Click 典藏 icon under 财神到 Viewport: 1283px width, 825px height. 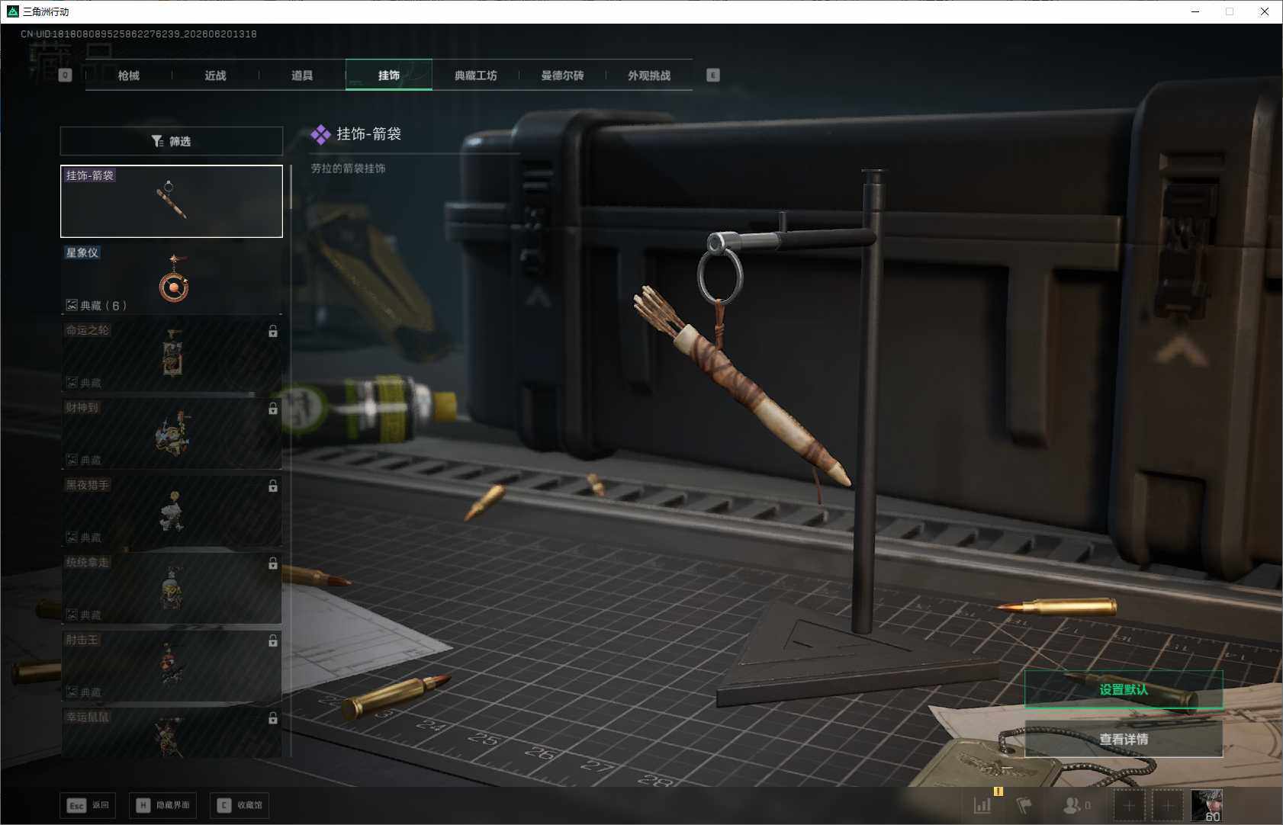(72, 460)
